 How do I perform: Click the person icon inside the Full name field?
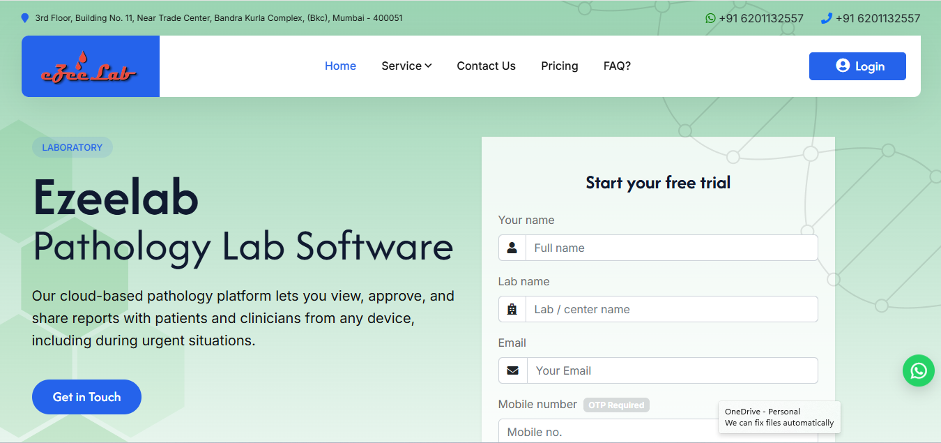(512, 248)
